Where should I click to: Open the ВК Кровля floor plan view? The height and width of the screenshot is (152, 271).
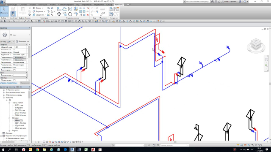click(x=19, y=108)
